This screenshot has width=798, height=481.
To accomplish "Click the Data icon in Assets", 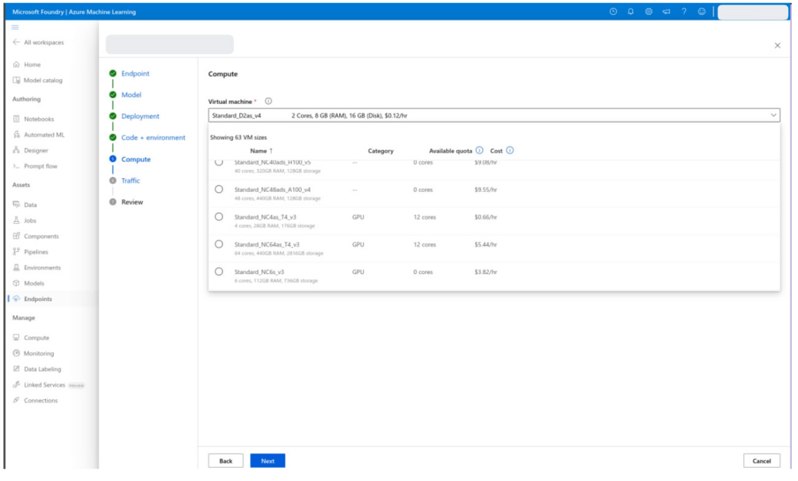I will click(x=16, y=204).
